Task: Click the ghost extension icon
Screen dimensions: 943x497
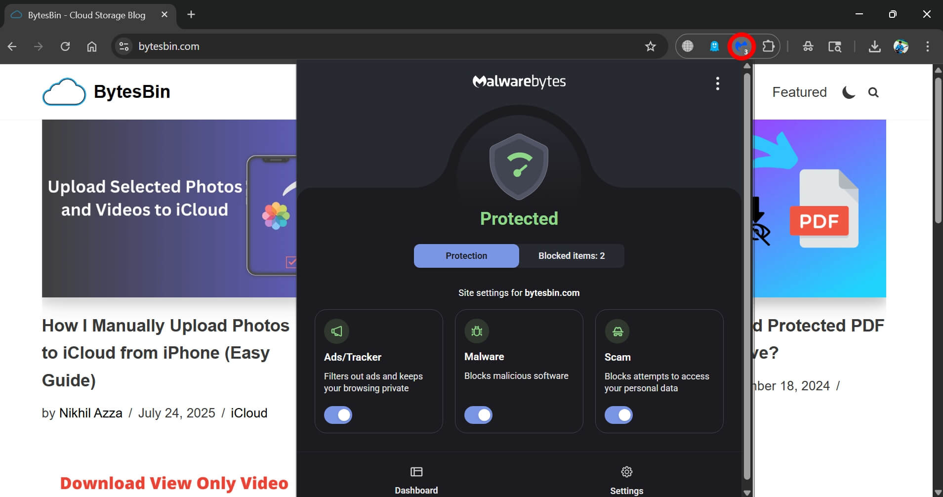Action: click(714, 46)
